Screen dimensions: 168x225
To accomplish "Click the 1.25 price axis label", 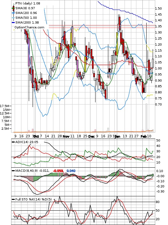I will coord(158,39).
